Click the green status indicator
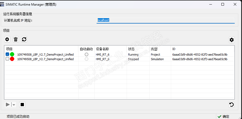 tap(12, 54)
